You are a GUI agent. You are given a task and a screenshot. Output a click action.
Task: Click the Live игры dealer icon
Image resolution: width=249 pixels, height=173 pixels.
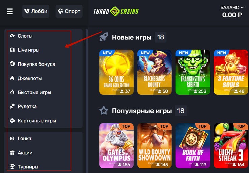12,50
